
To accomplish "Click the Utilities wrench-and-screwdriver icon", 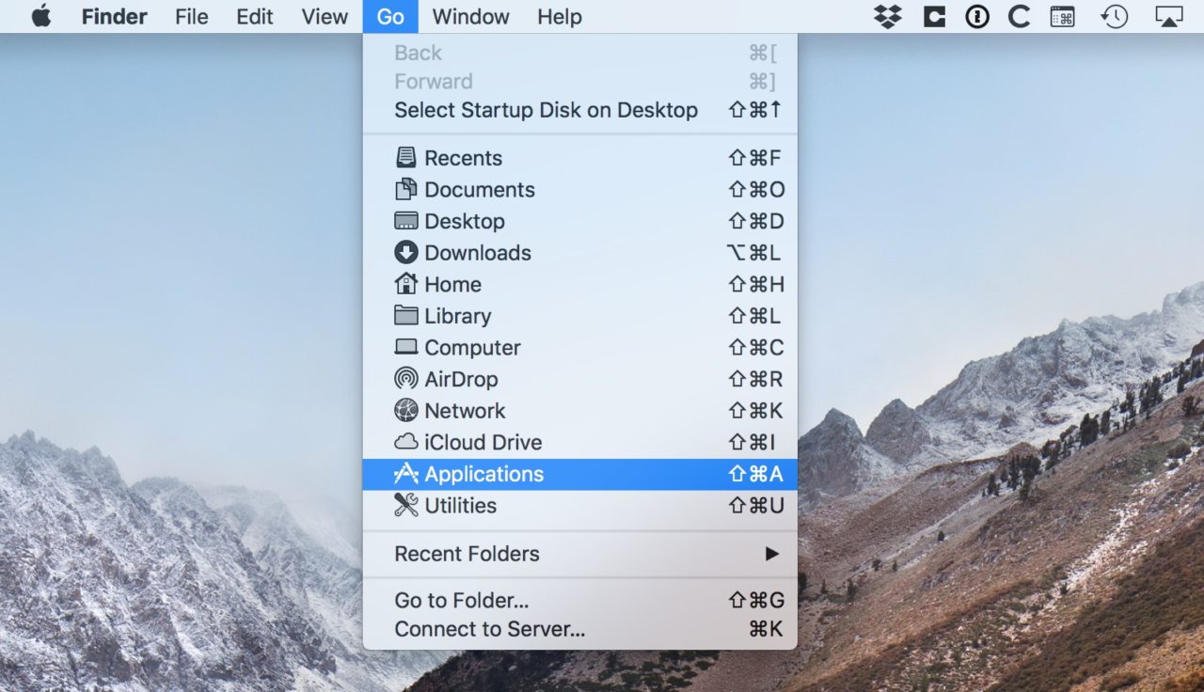I will (x=406, y=505).
